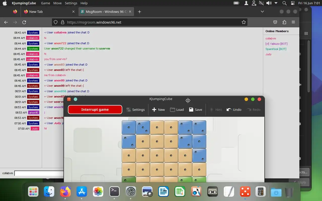The width and height of the screenshot is (322, 201).
Task: Click the msgroom.windows96.net address bar
Action: point(149,22)
